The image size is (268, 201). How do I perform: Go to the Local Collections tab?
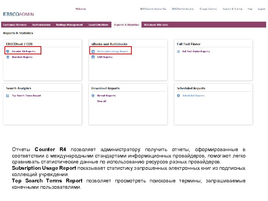[x=98, y=25]
